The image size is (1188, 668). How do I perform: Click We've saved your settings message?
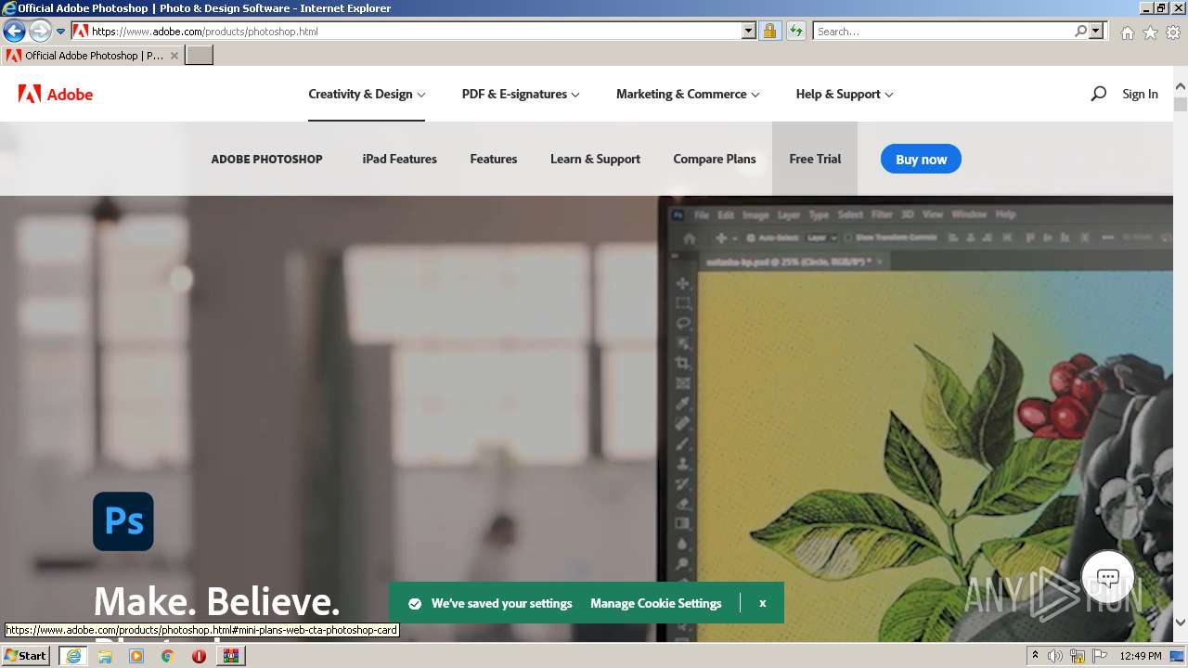click(501, 603)
